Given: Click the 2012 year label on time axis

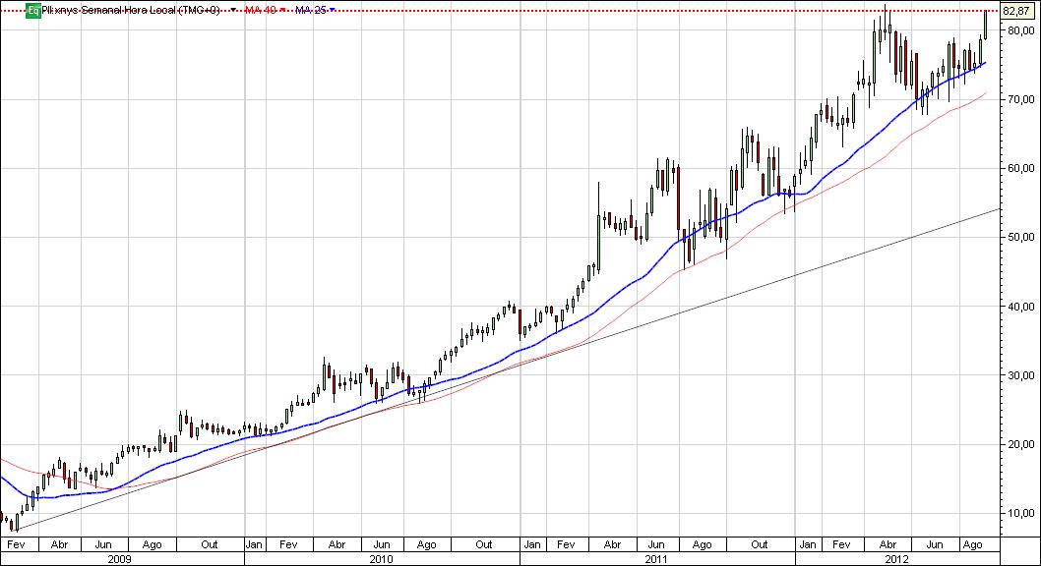Looking at the screenshot, I should tap(897, 559).
